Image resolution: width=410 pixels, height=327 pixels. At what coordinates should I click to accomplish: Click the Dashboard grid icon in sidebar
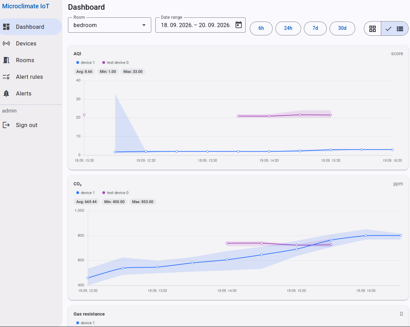click(x=6, y=27)
